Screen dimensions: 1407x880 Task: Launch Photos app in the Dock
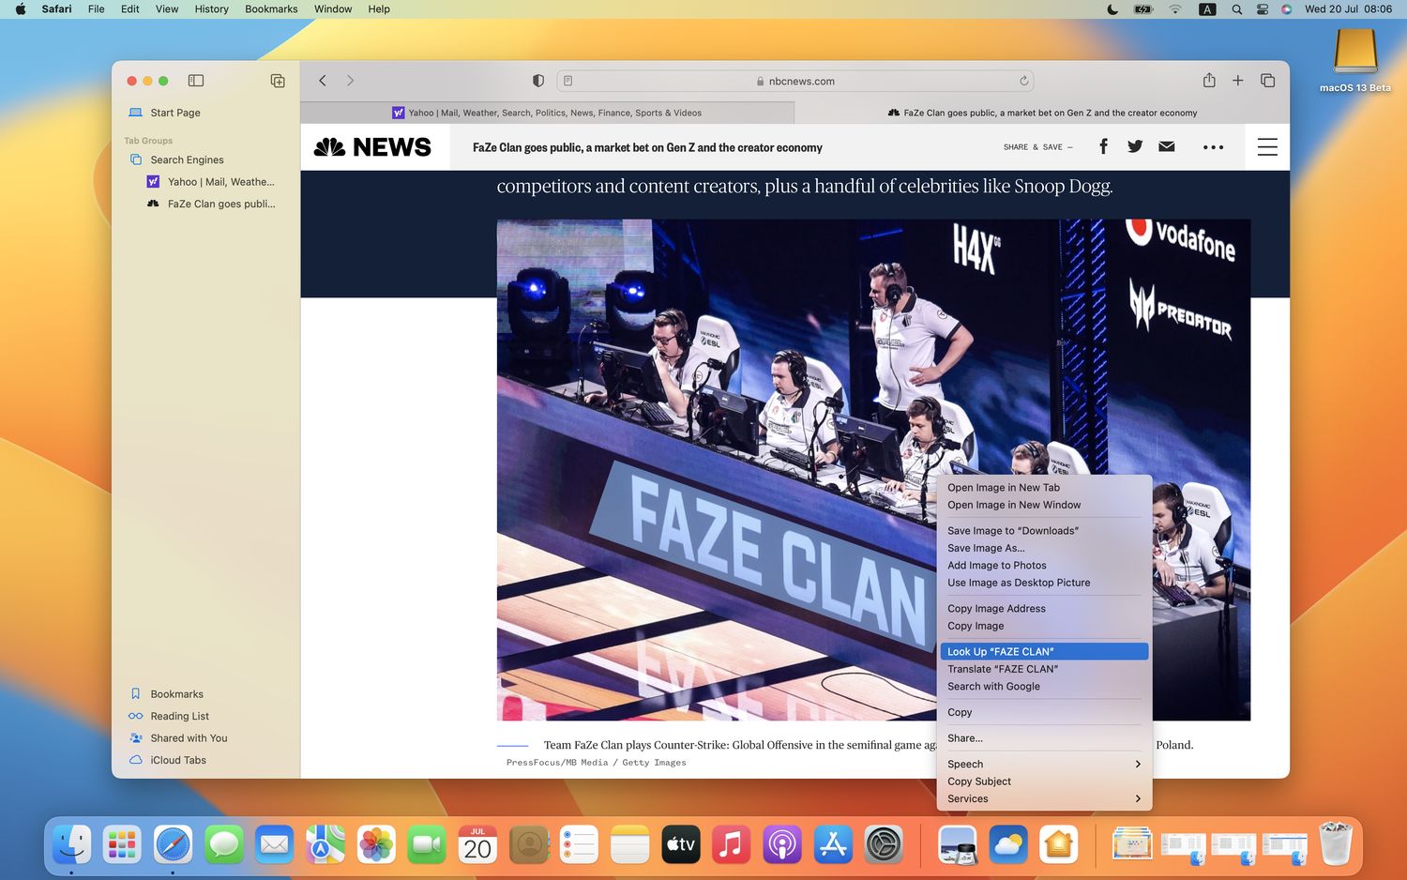376,845
